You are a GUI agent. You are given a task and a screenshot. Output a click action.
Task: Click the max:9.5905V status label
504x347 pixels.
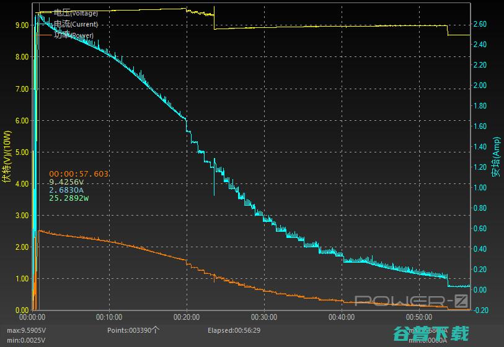pos(26,330)
